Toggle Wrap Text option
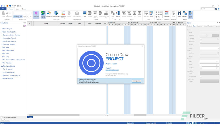The height and width of the screenshot is (127, 220). [18, 17]
